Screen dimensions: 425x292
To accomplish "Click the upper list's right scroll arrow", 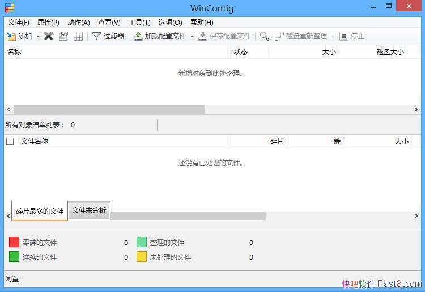I will (x=416, y=110).
